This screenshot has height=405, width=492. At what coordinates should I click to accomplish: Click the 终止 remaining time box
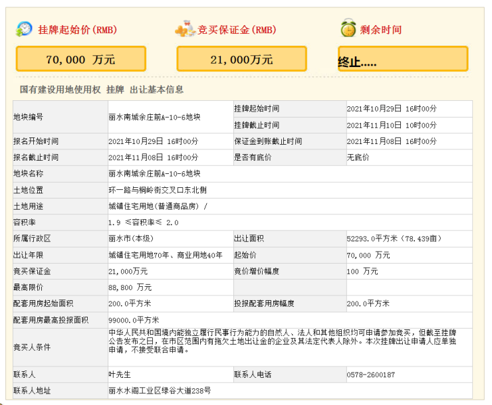[403, 59]
